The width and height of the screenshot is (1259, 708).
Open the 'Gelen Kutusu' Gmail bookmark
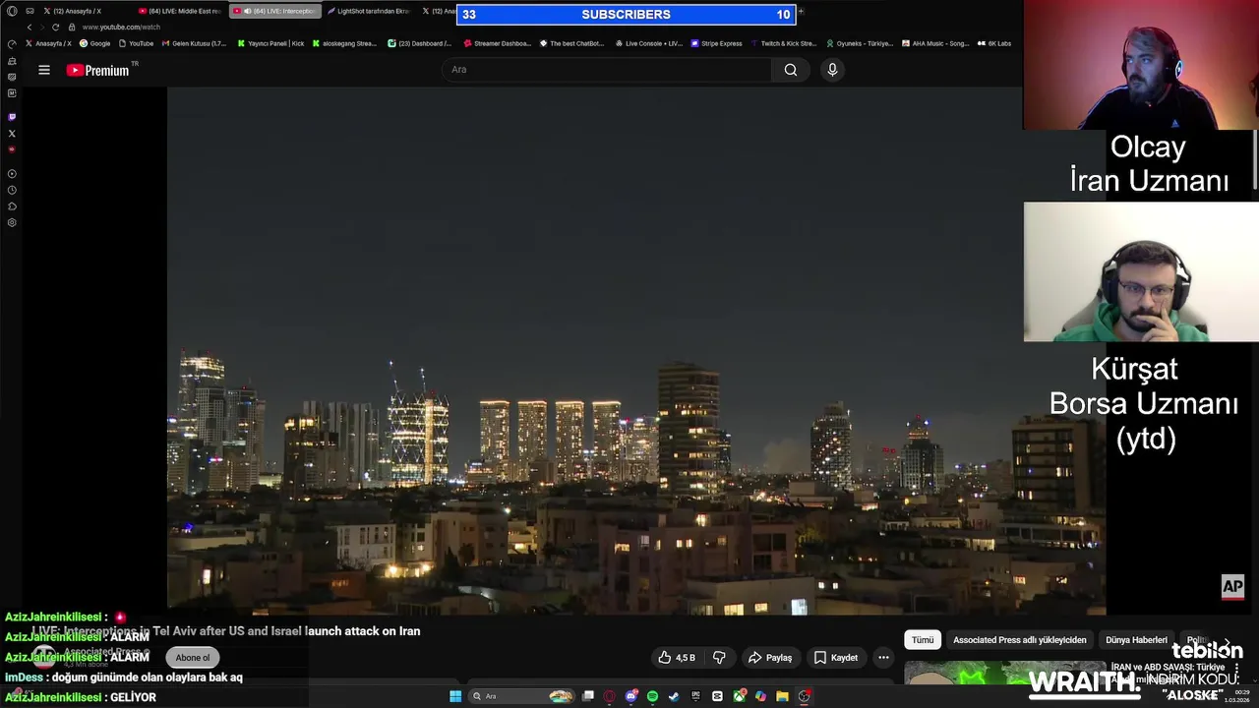(194, 43)
